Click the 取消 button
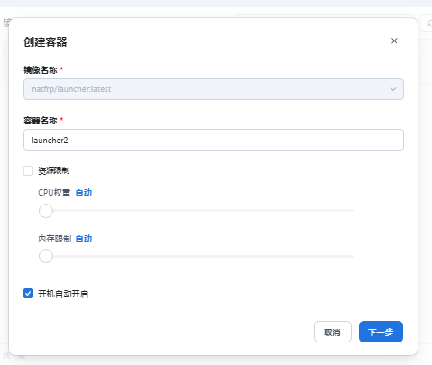 coord(333,332)
